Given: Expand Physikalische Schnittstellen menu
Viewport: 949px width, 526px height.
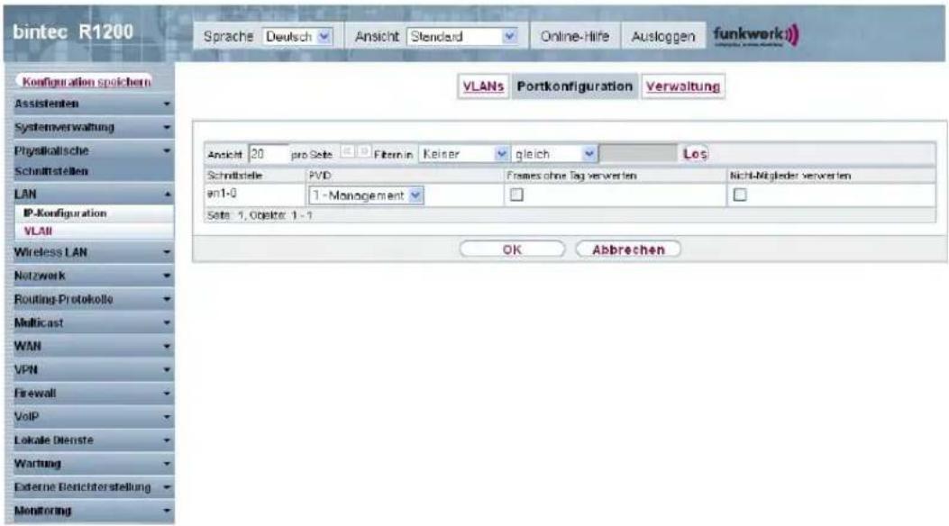Looking at the screenshot, I should coord(89,161).
